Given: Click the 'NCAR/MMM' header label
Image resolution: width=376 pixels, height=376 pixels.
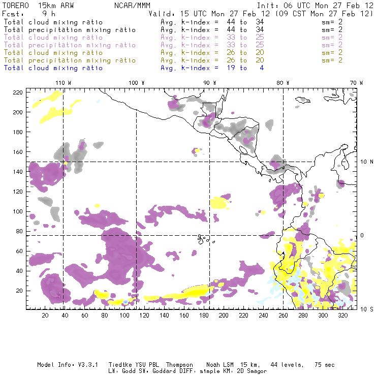Looking at the screenshot, I should pos(133,6).
